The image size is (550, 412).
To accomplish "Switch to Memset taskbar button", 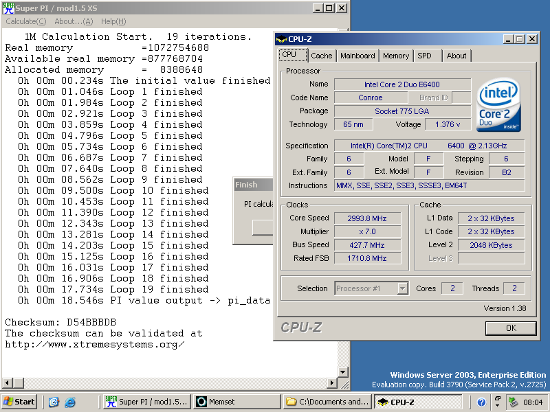I will click(237, 402).
